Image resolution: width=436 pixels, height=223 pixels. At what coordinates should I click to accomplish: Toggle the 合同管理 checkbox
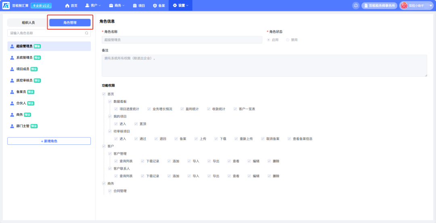pyautogui.click(x=110, y=191)
